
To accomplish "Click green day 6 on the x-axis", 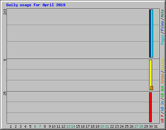I will 35,126.
